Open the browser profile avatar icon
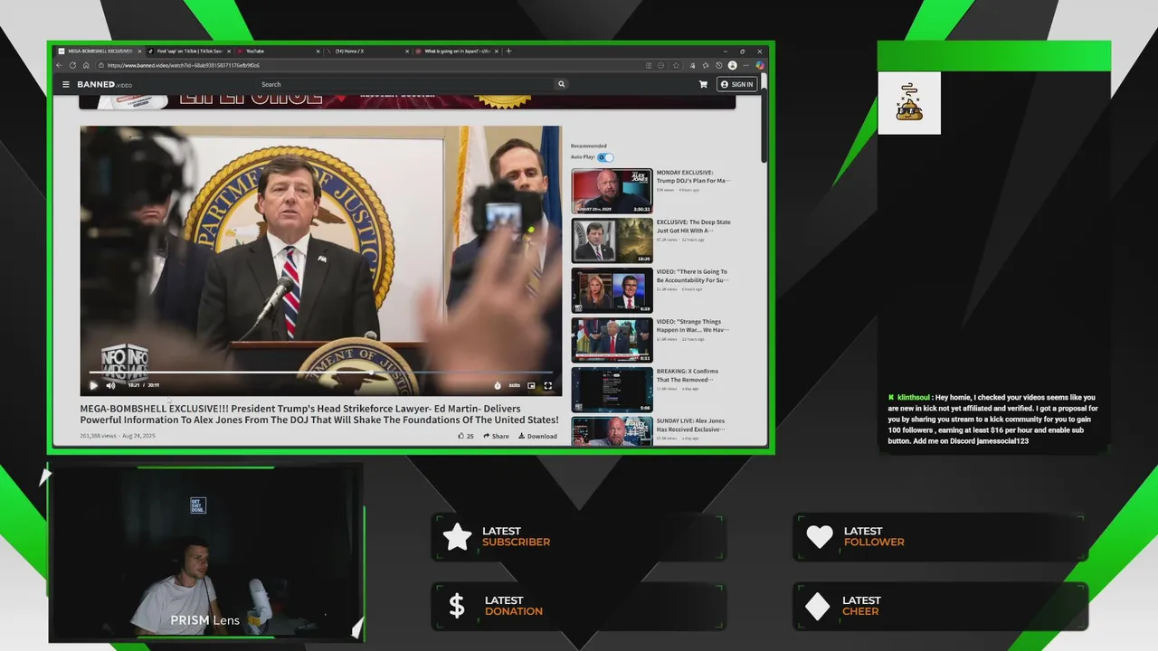Image resolution: width=1158 pixels, height=651 pixels. coord(733,65)
